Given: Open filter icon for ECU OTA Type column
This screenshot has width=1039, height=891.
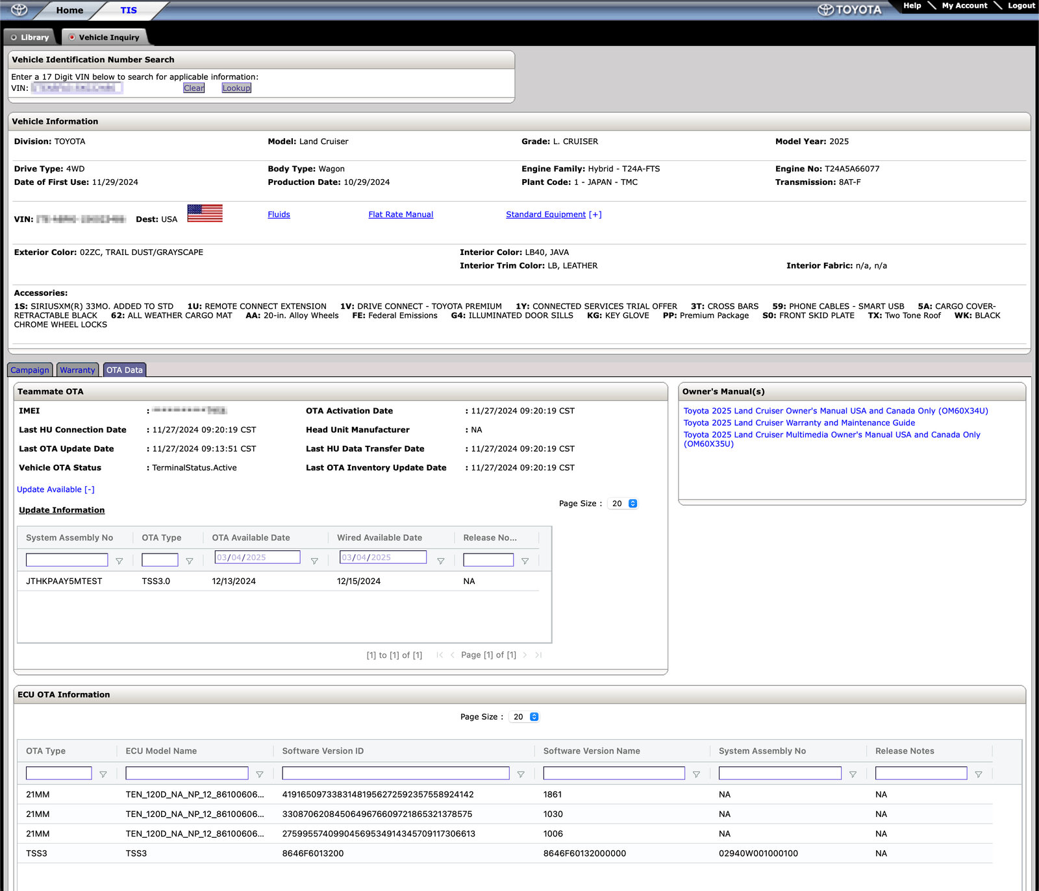Looking at the screenshot, I should 103,774.
